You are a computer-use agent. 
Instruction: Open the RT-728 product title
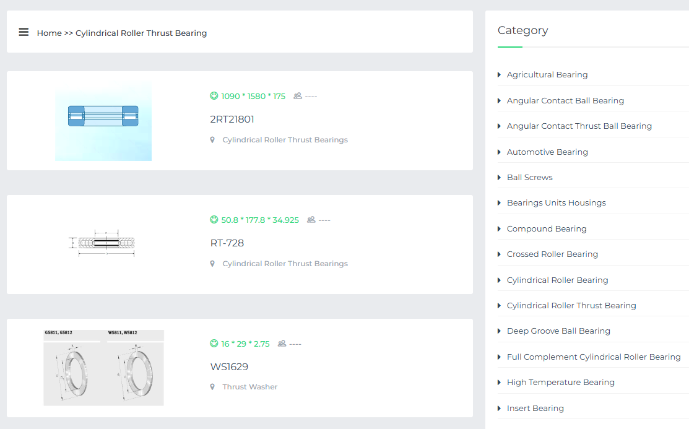[x=227, y=243]
